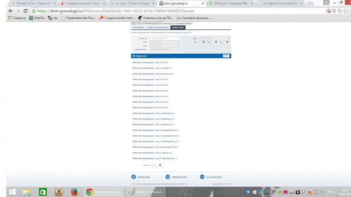
Task: Open Firefox from the taskbar
Action: (75, 192)
